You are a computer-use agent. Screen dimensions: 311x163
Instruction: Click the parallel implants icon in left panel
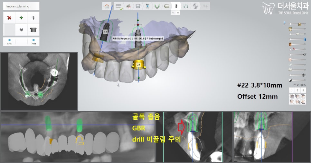point(21,30)
